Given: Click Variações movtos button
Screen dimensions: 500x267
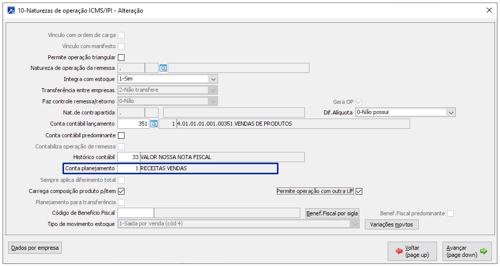Looking at the screenshot, I should coord(391,224).
